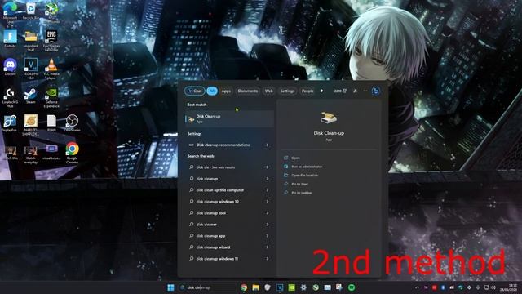Select VLC media player desktop shortcut
Screen dimensions: 522x294
[51, 69]
